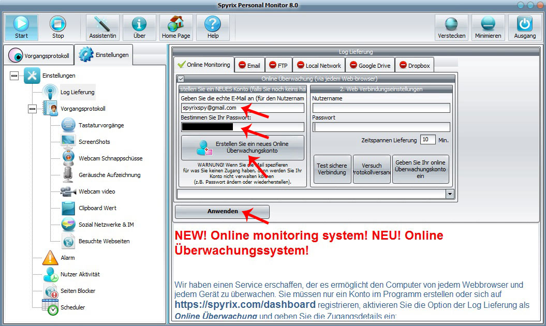Viewport: 546px width, 326px height.
Task: Click the Anwenden button
Action: 222,212
